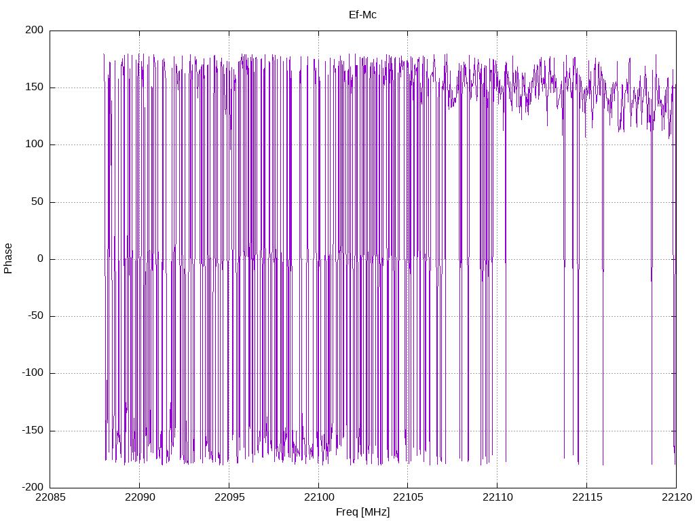695x521 pixels.
Task: Click the 22120 x-axis tick label
Action: [677, 497]
